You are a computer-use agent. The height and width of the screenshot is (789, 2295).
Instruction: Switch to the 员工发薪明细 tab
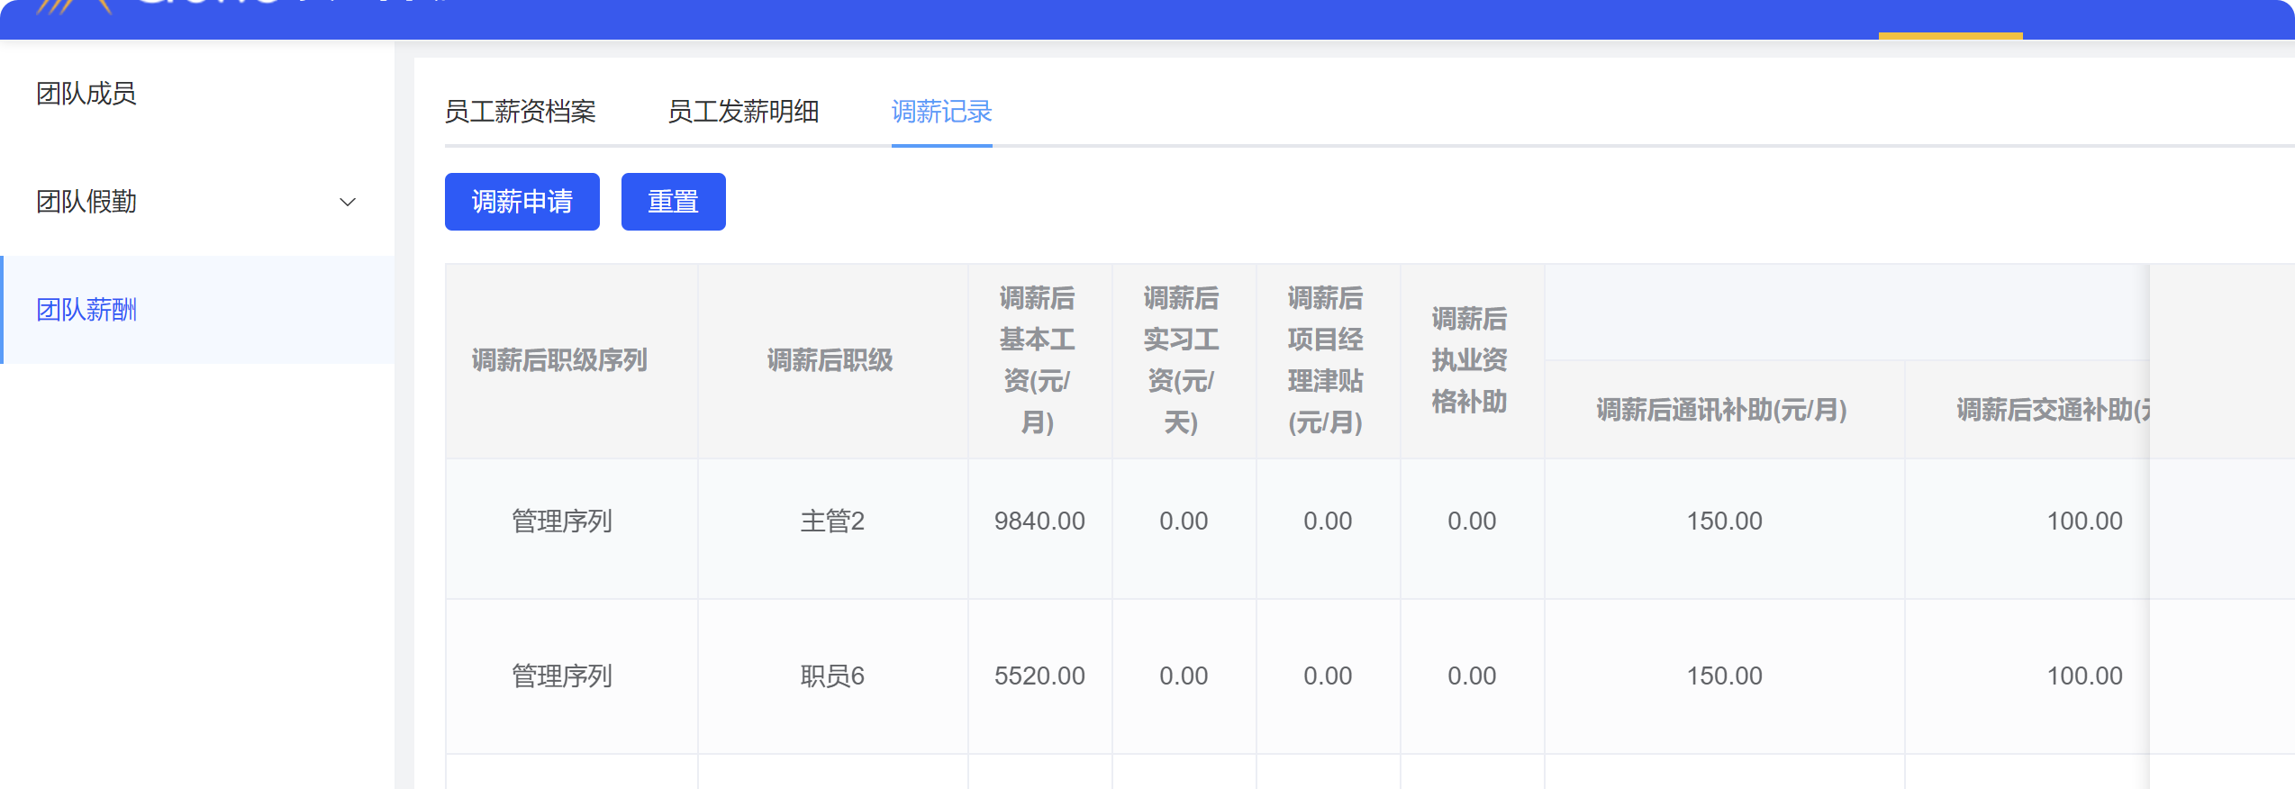tap(742, 112)
